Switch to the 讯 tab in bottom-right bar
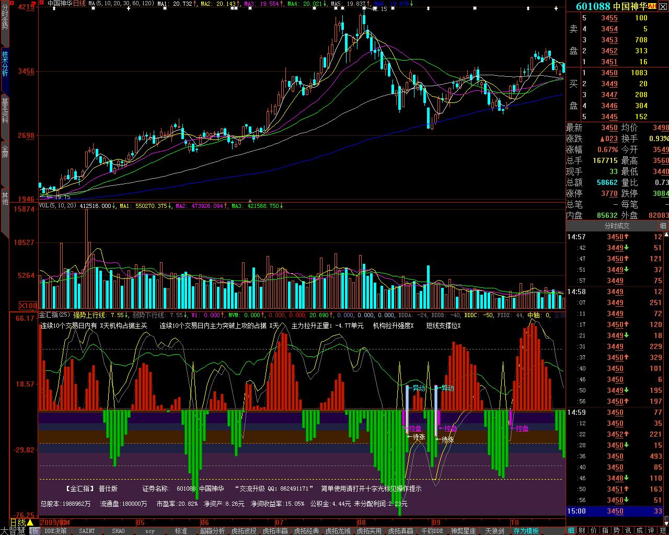 [629, 531]
